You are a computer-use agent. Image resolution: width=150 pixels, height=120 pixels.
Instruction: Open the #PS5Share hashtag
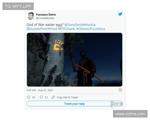(67, 29)
